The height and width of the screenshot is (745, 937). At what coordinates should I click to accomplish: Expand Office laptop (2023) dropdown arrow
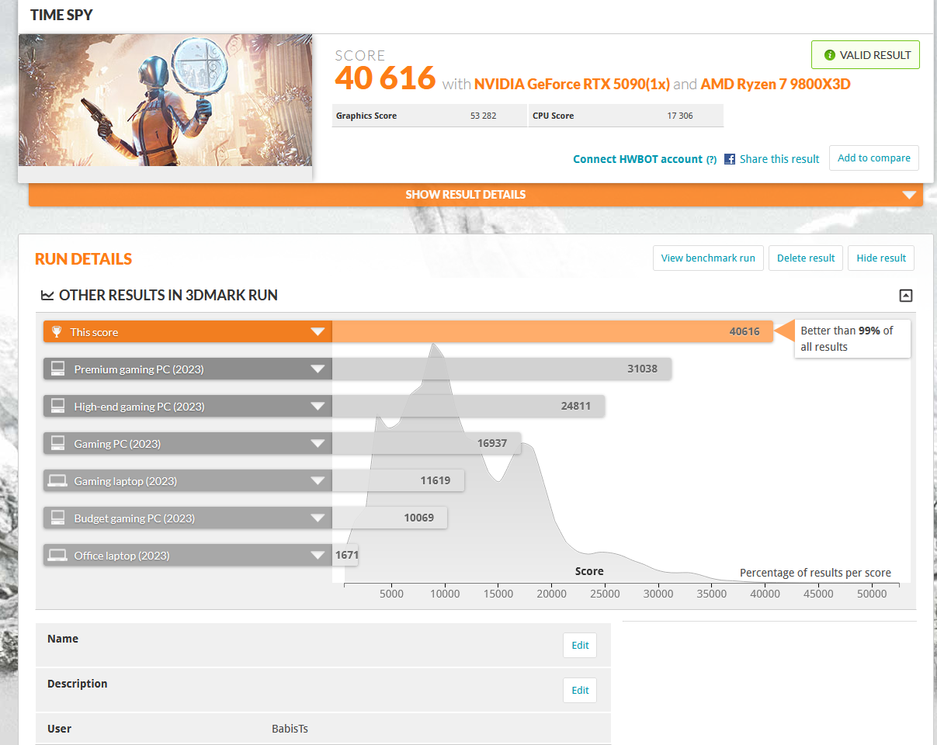317,556
